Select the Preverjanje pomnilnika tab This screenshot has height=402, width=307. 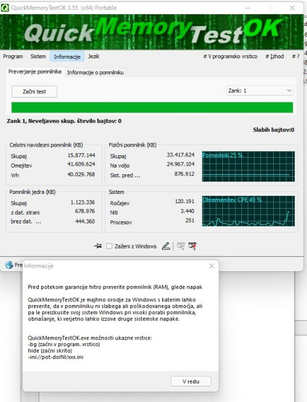[34, 72]
